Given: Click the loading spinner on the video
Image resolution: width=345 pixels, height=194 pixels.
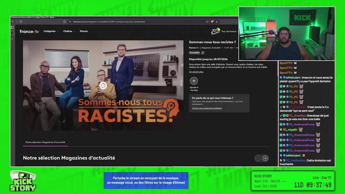Looking at the screenshot, I should coord(103,86).
